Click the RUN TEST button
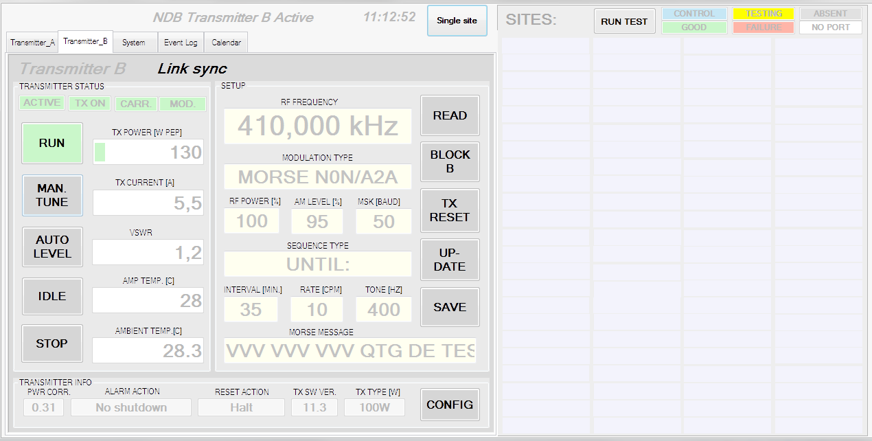The image size is (872, 441). click(624, 21)
